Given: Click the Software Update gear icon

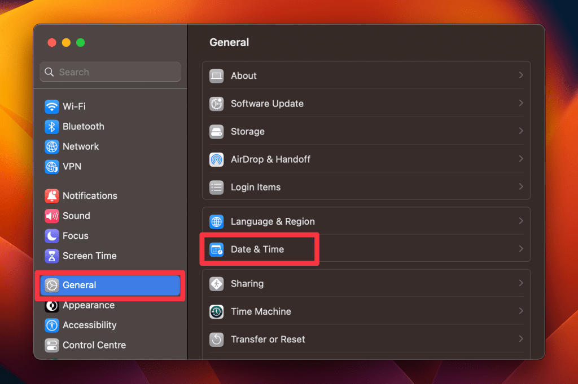Looking at the screenshot, I should tap(216, 104).
